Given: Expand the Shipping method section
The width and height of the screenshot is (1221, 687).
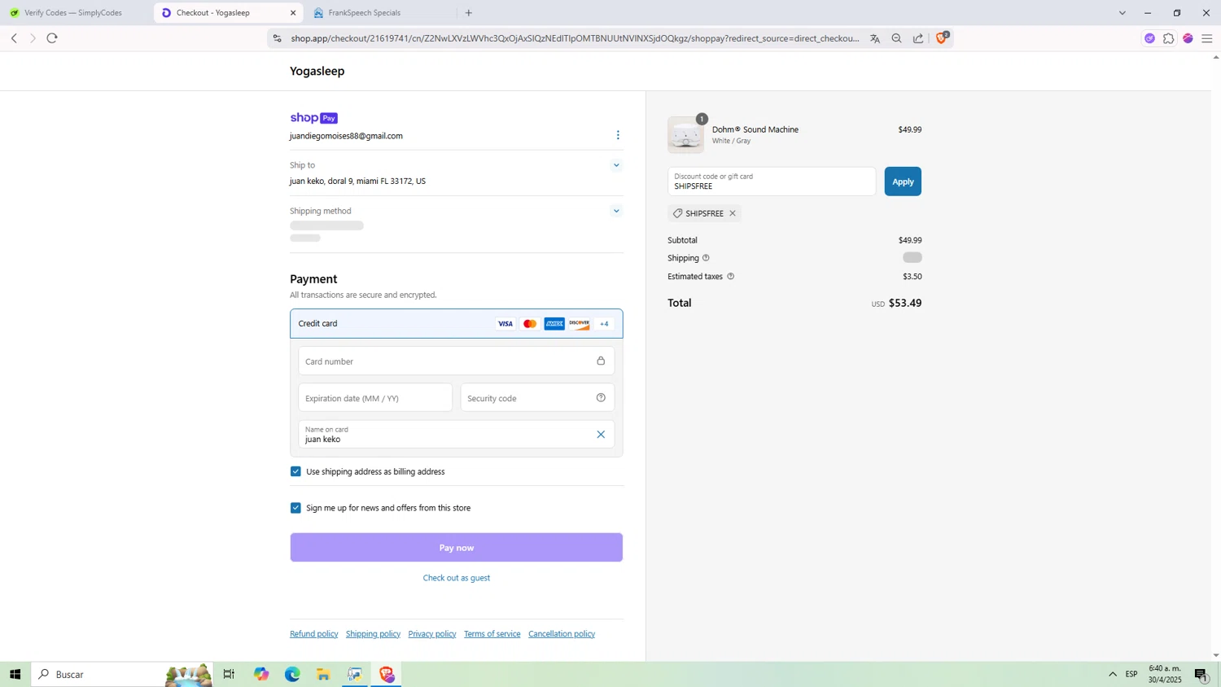Looking at the screenshot, I should [616, 211].
